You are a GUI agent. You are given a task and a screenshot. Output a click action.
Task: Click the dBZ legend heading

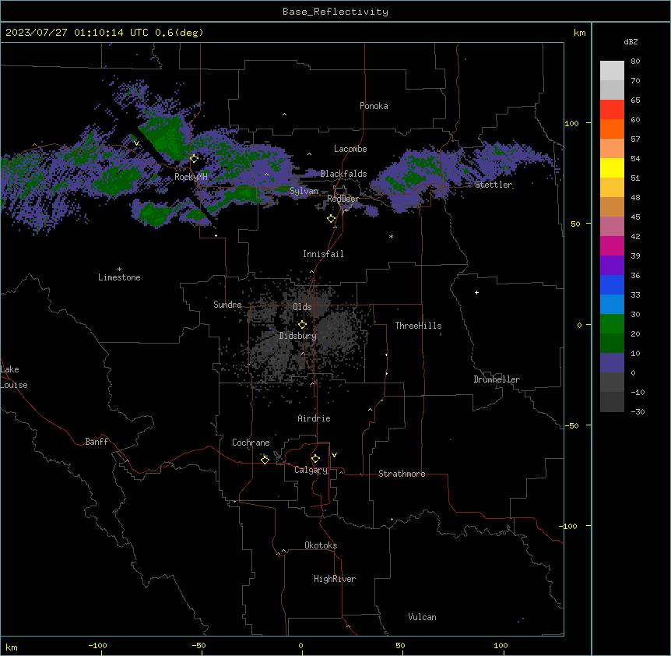click(631, 41)
